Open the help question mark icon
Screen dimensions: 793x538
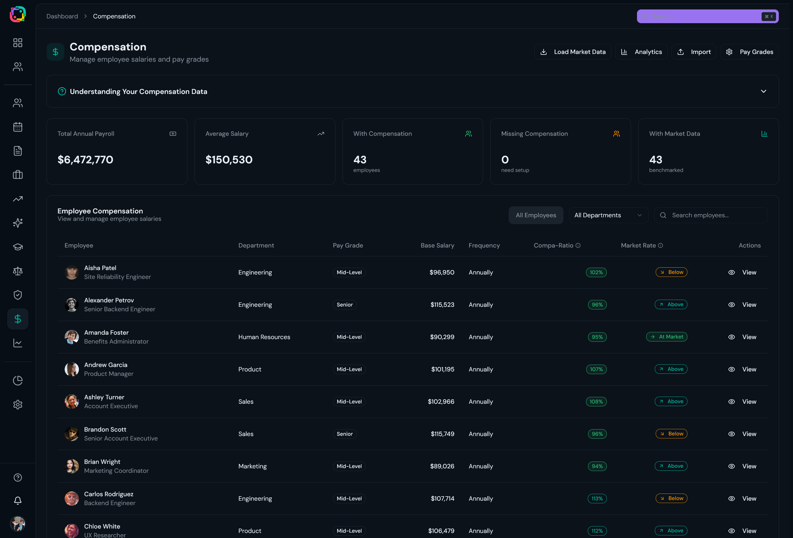(18, 477)
